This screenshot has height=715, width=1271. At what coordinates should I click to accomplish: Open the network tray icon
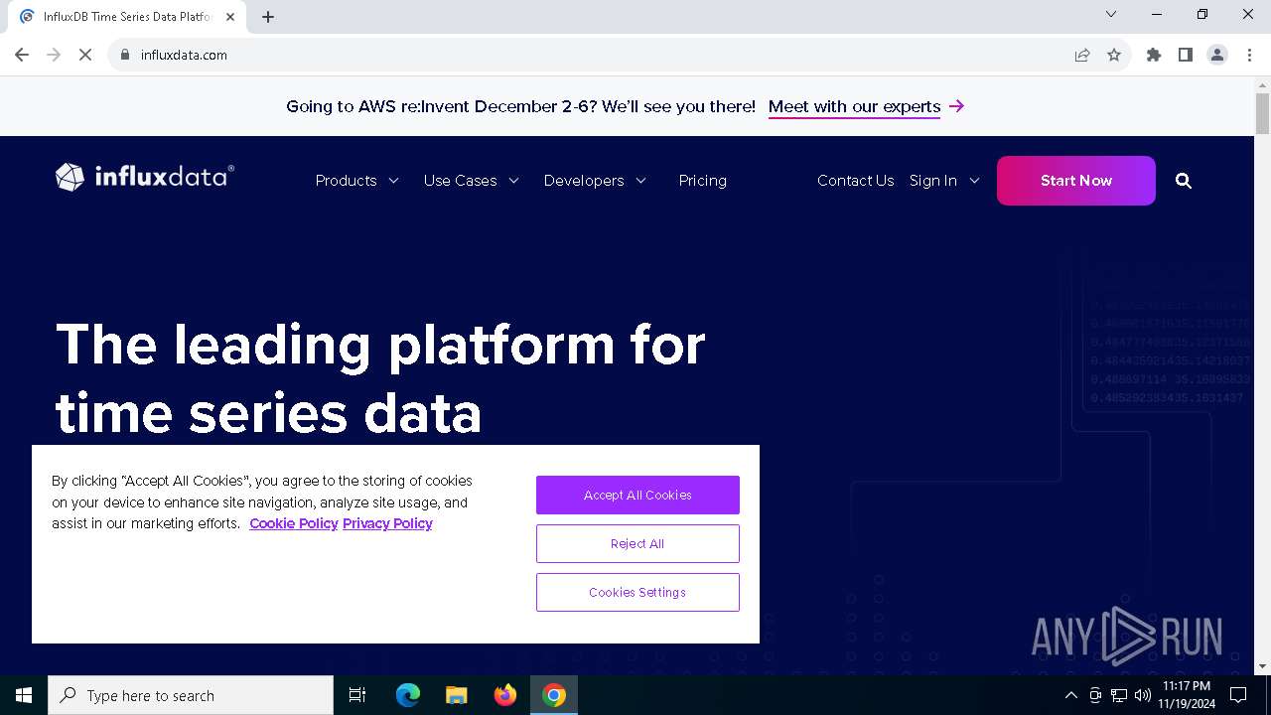[x=1119, y=695]
